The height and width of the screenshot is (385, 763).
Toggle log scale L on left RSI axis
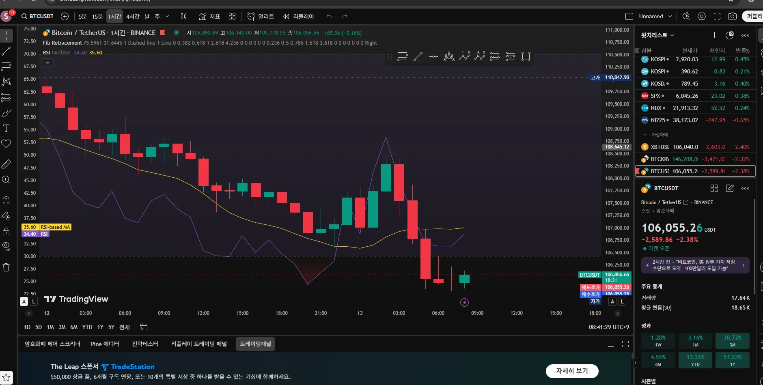point(34,301)
